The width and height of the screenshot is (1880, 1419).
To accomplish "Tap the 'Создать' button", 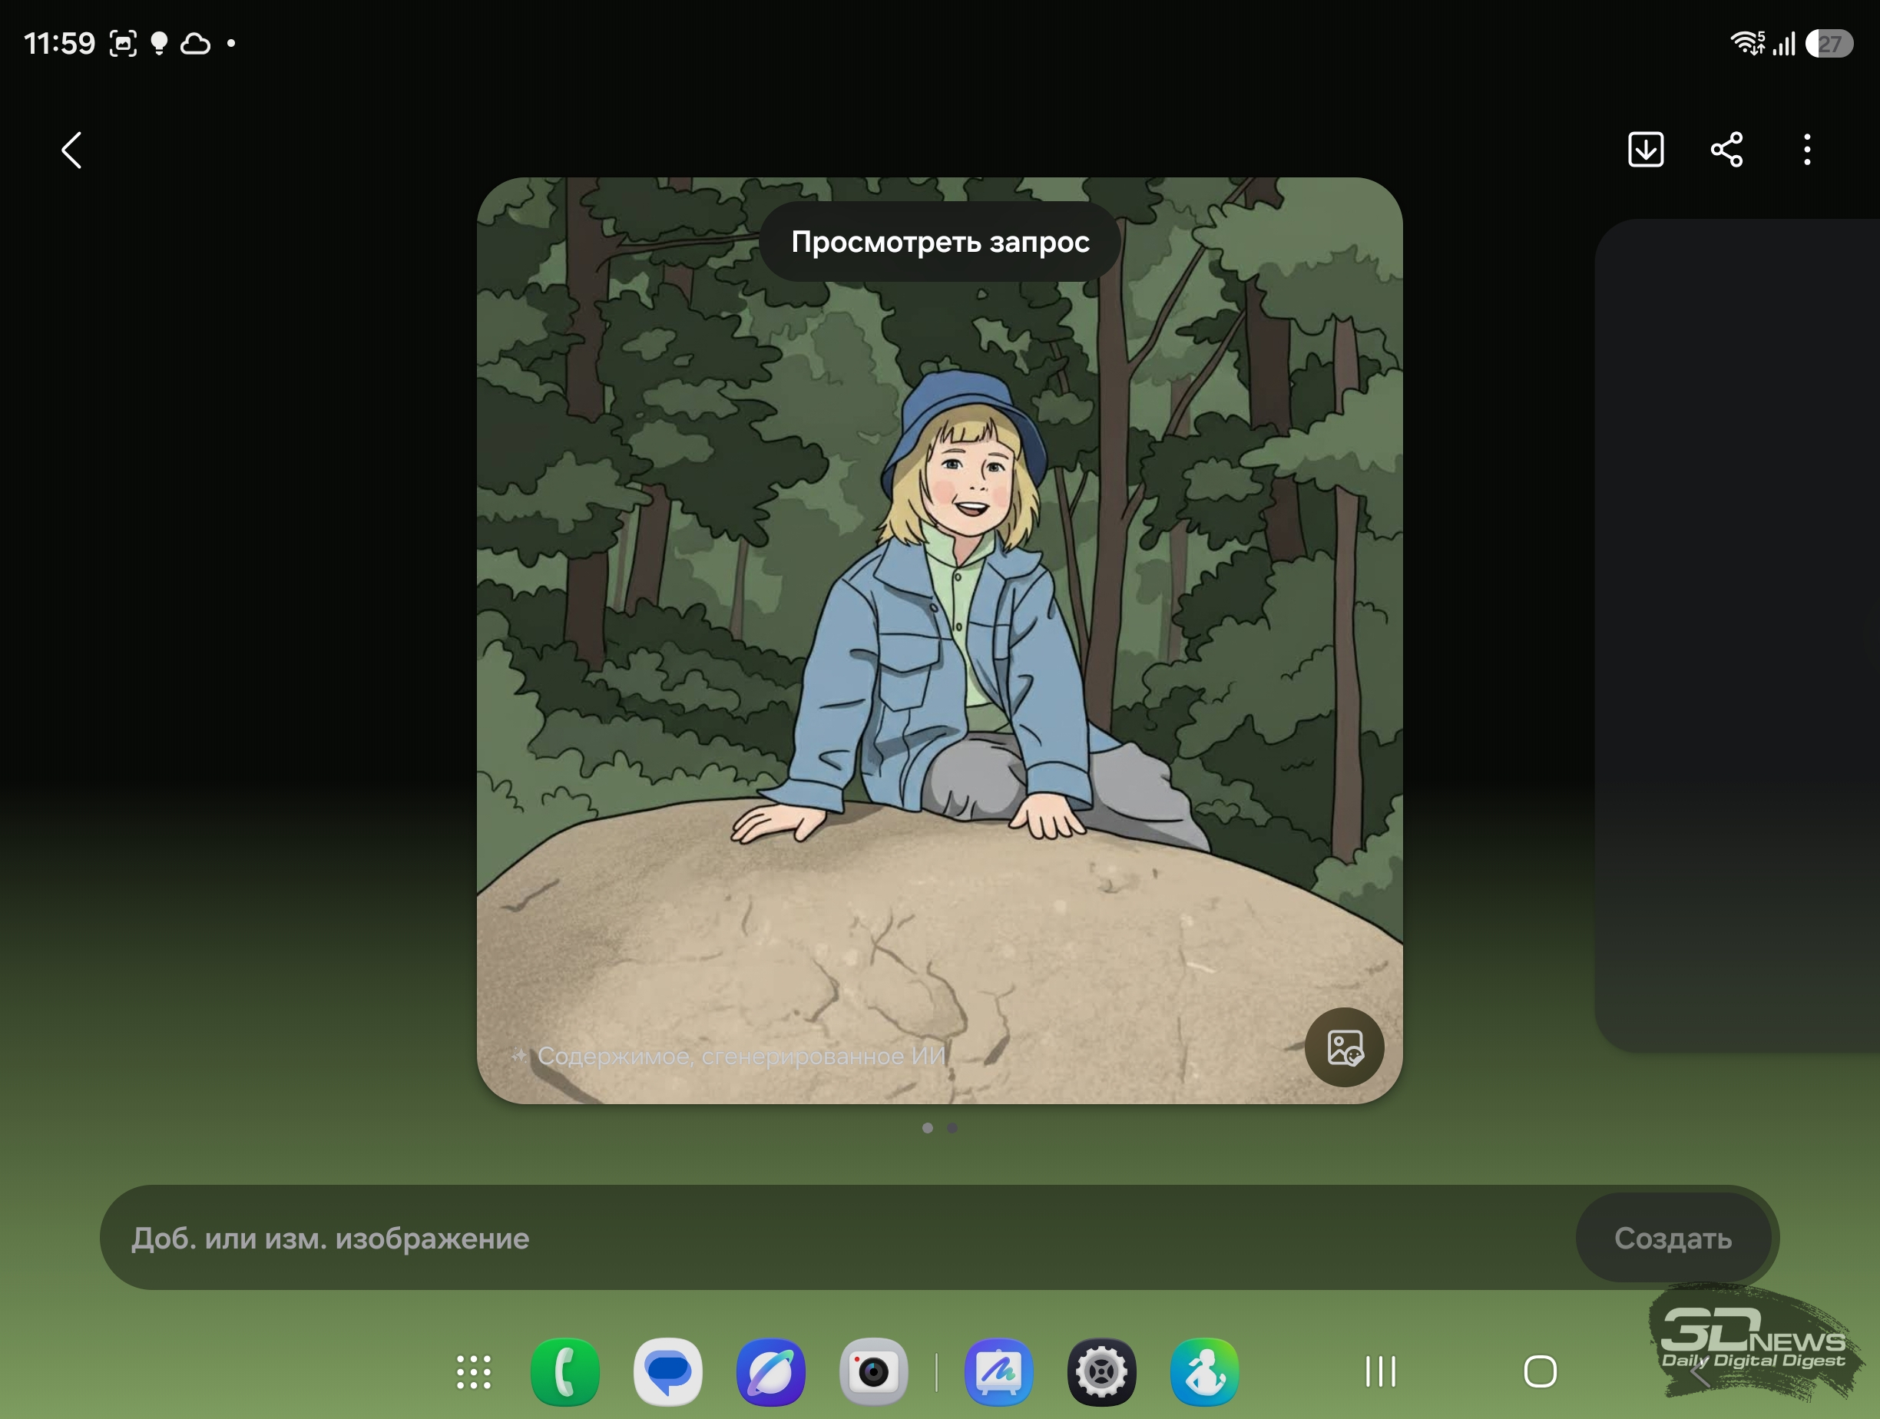I will pyautogui.click(x=1673, y=1238).
